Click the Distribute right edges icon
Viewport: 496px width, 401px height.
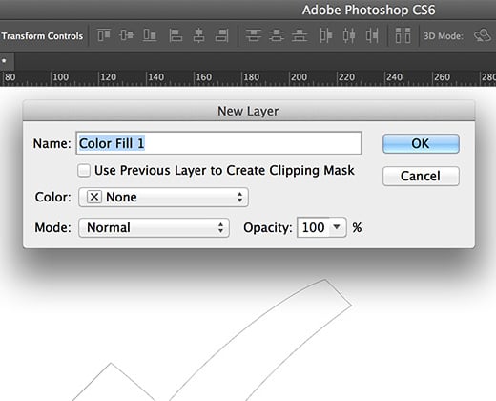click(x=372, y=35)
